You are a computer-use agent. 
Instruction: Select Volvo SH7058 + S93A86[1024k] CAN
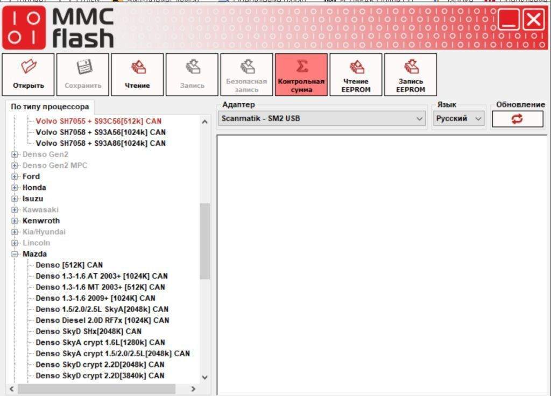click(101, 143)
